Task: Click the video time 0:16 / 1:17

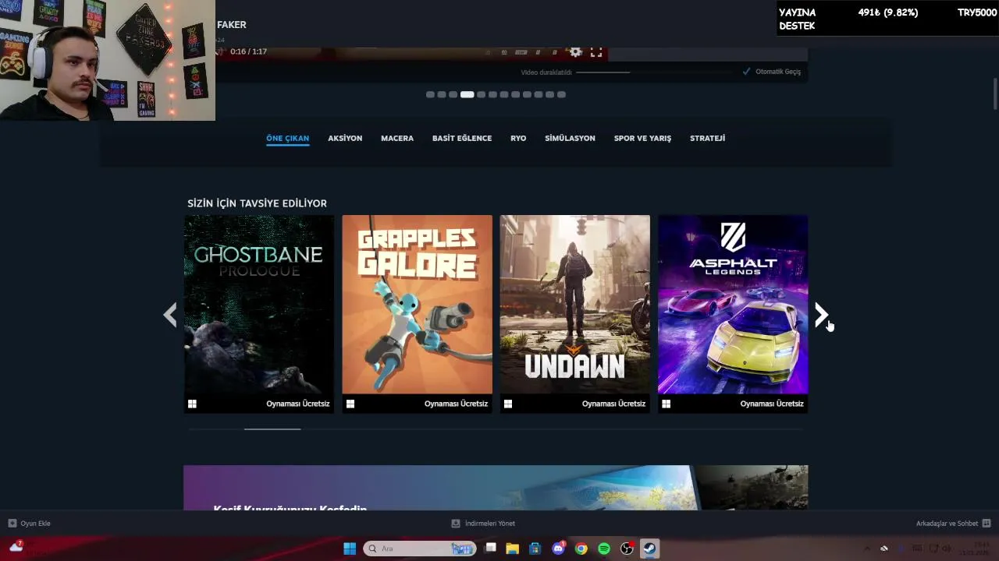Action: click(248, 51)
